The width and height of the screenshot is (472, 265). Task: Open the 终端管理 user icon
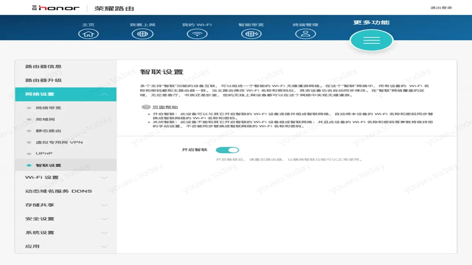click(x=305, y=33)
